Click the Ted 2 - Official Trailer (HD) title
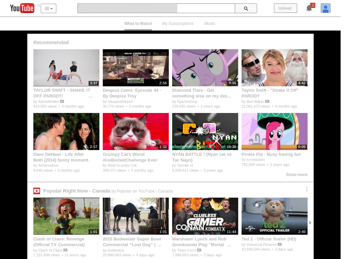 pyautogui.click(x=269, y=239)
